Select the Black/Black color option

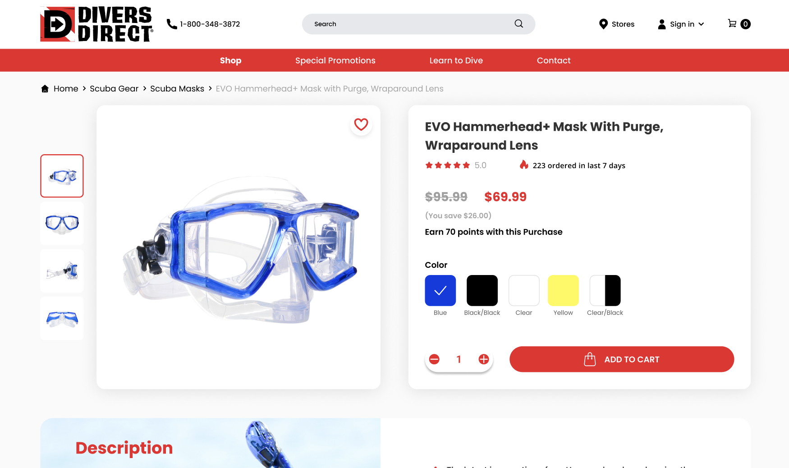tap(482, 290)
